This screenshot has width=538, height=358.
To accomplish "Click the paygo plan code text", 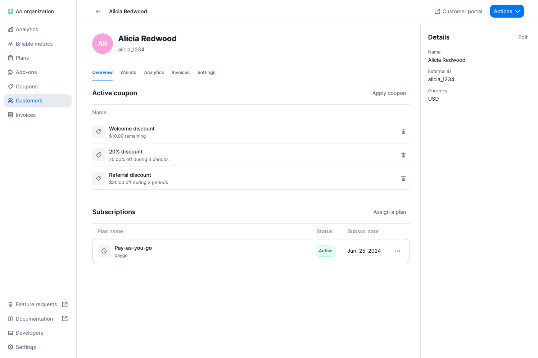I will (x=121, y=256).
